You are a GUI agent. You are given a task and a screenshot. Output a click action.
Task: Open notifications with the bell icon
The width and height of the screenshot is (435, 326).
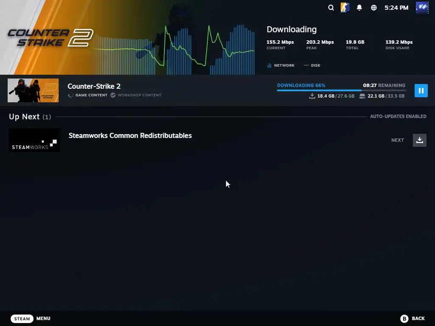coord(359,8)
